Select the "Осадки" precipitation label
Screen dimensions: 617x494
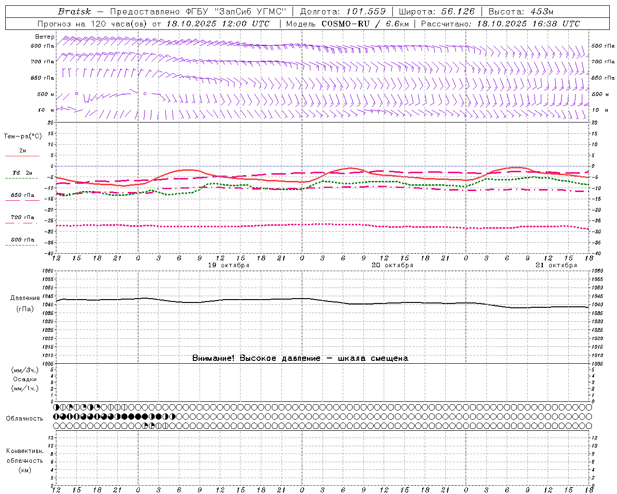pos(25,379)
